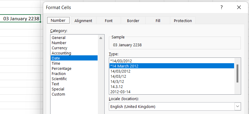Select the Date category
The width and height of the screenshot is (249, 114).
74,58
